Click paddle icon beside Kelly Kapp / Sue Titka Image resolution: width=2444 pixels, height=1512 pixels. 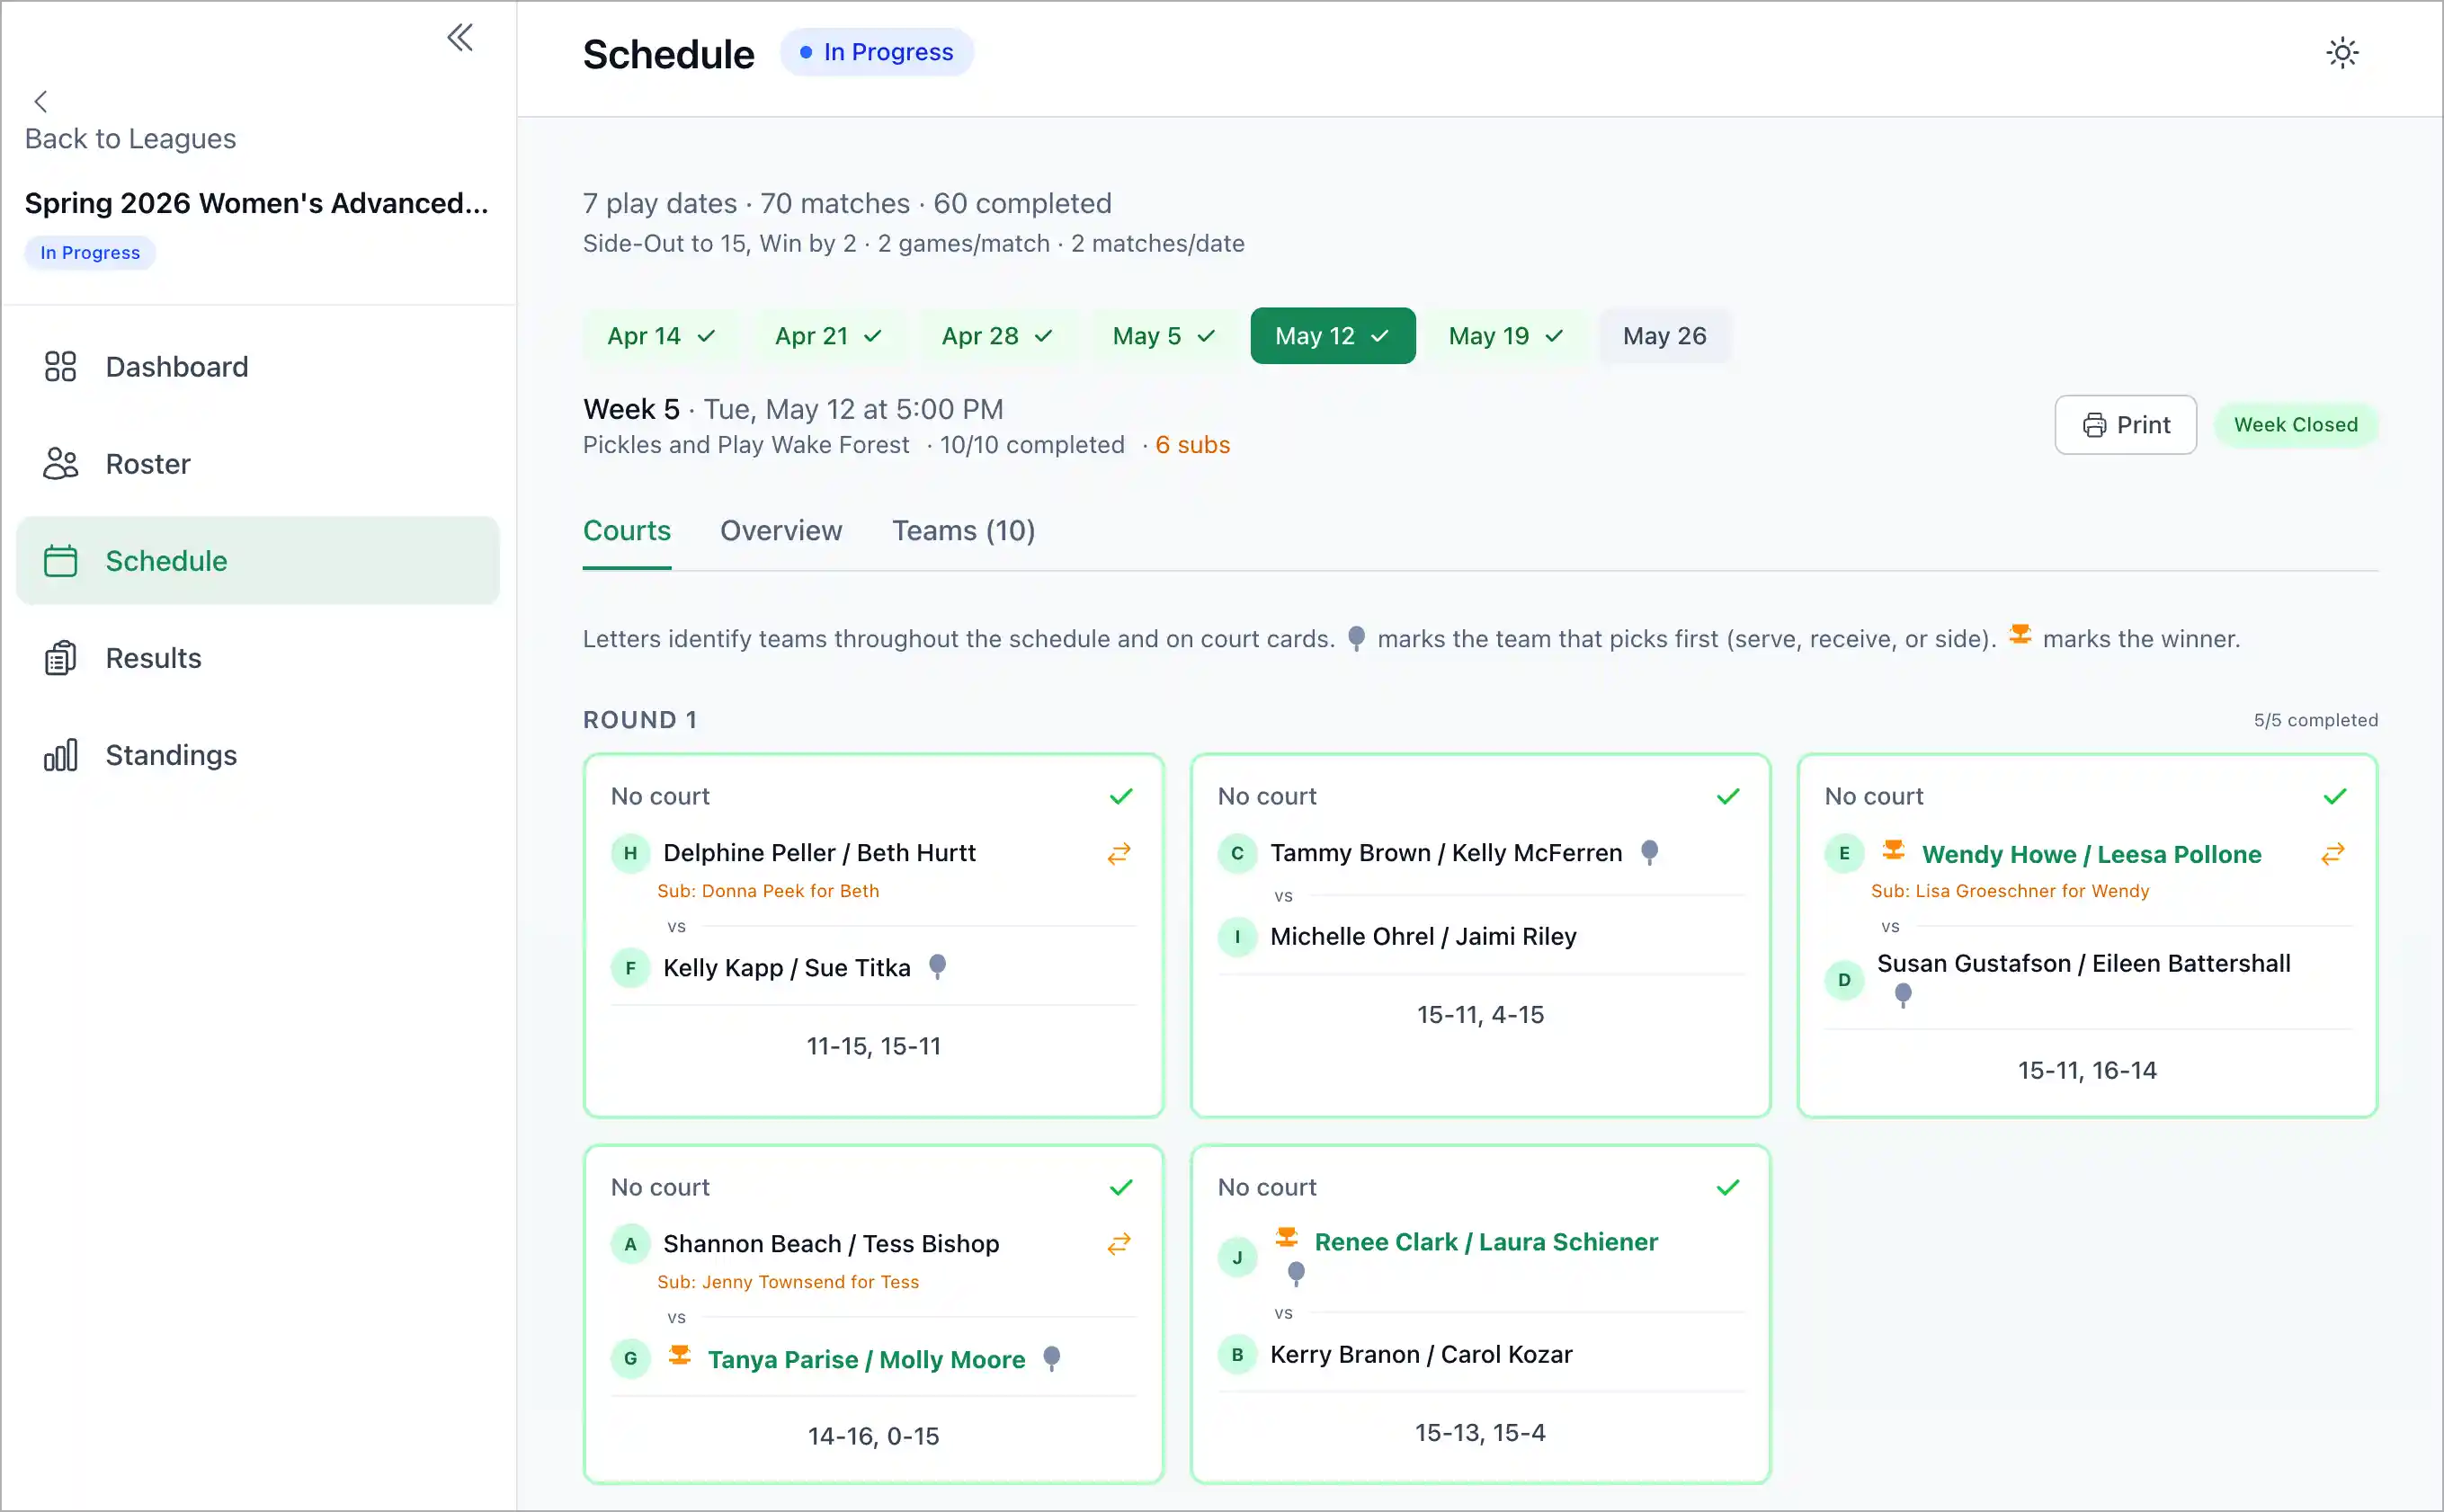coord(937,966)
